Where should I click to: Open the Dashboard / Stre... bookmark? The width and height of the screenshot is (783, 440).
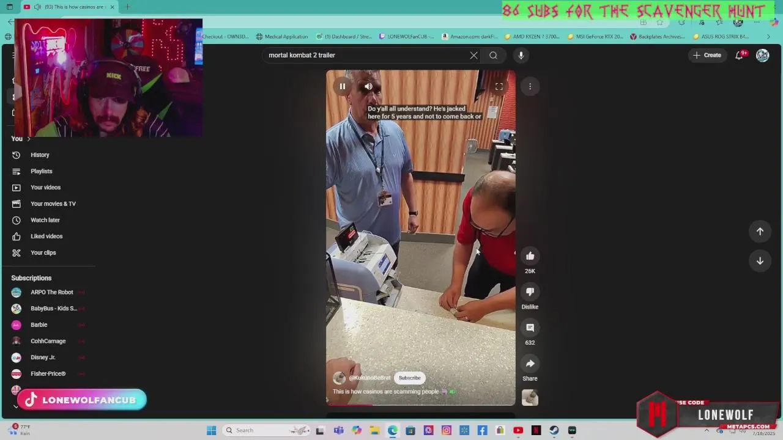click(x=343, y=37)
